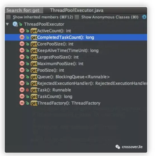Click public access icon beside ThreadPoolExecutor
This screenshot has height=156, width=155.
point(20,24)
